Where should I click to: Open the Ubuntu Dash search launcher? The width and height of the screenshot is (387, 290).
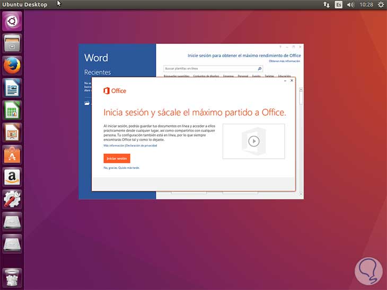12,21
